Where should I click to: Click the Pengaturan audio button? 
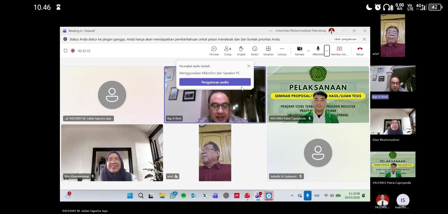[215, 82]
